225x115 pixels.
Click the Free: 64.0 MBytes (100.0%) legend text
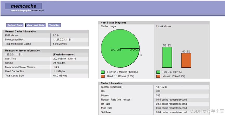click(x=122, y=72)
